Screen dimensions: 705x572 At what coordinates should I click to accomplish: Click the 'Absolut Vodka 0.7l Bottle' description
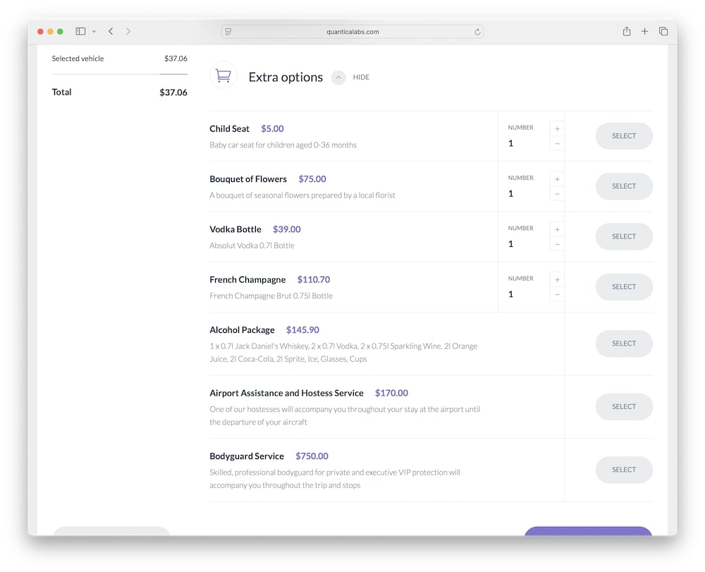252,245
